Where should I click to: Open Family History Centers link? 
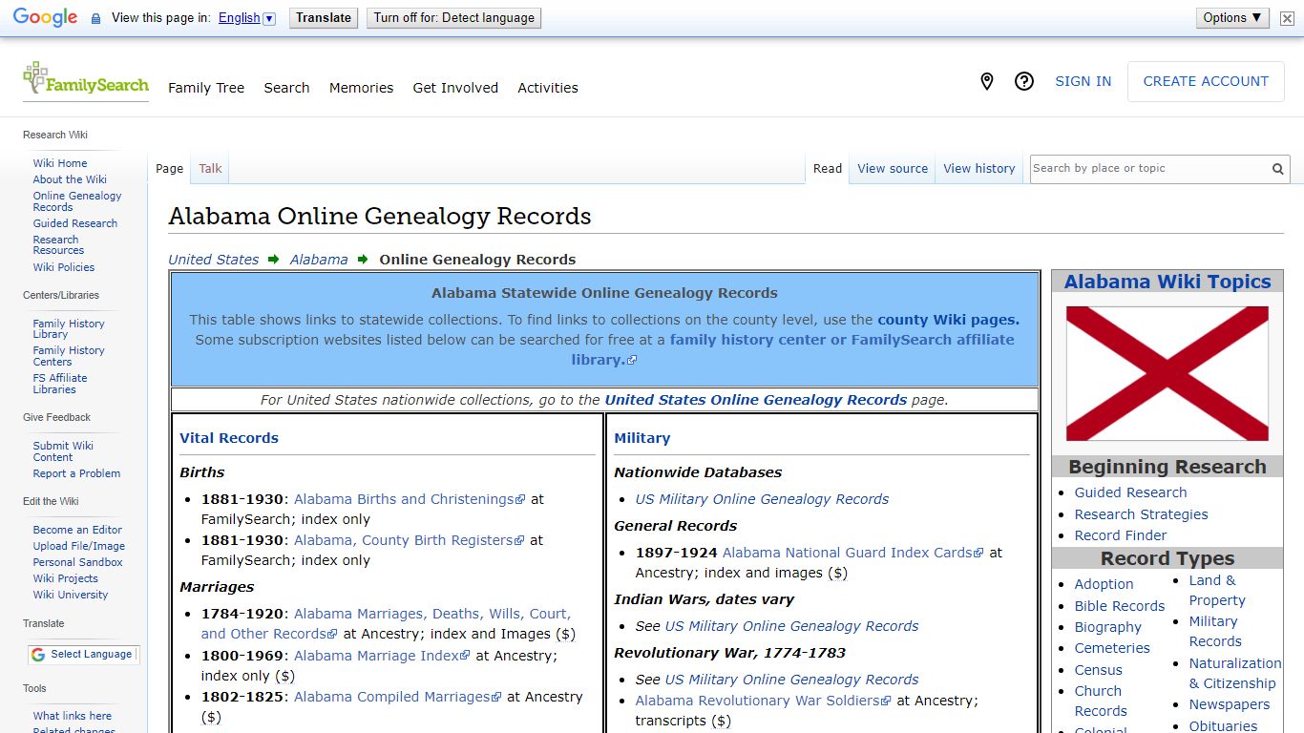[69, 356]
